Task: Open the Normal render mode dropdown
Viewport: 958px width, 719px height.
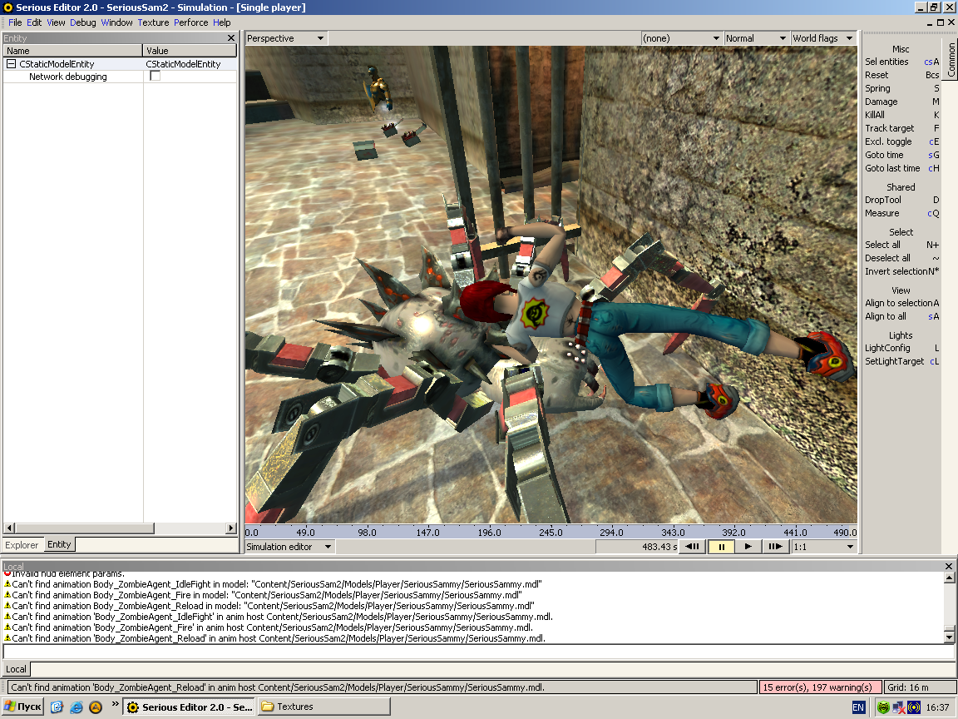Action: click(756, 38)
